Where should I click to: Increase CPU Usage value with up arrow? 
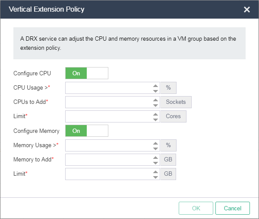[156, 85]
